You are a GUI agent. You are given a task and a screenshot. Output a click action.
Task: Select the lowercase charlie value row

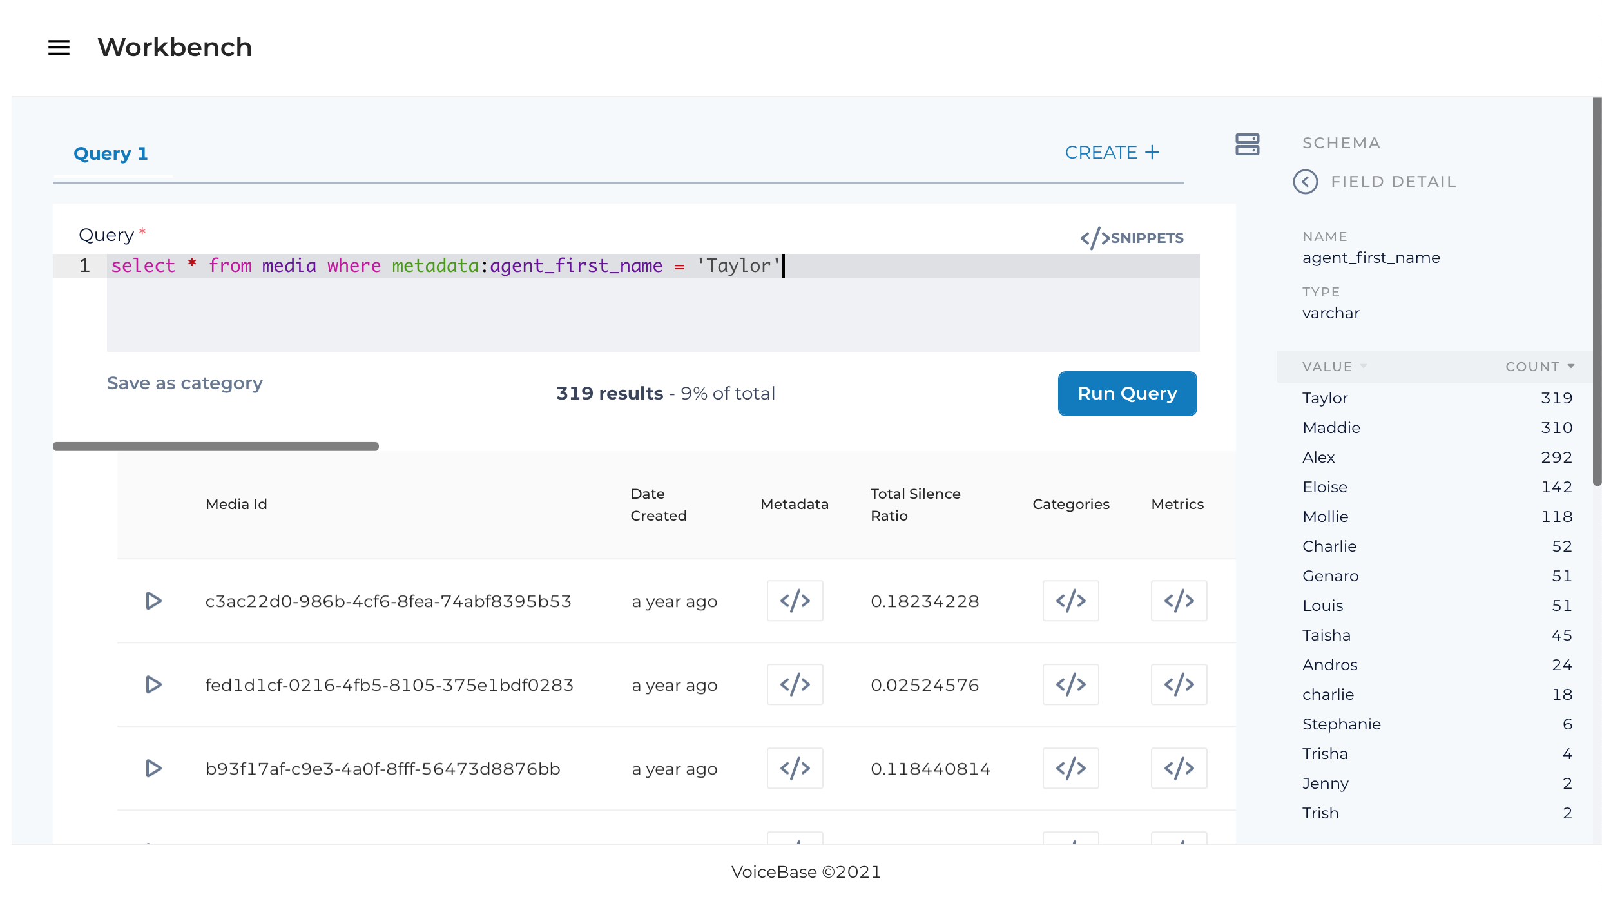1437,695
